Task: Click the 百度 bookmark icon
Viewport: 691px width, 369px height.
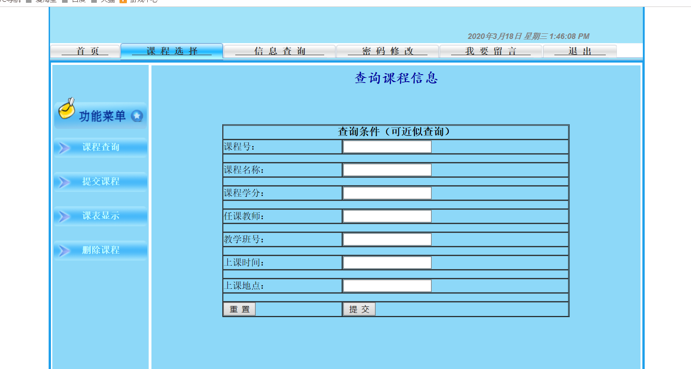Action: [x=65, y=1]
